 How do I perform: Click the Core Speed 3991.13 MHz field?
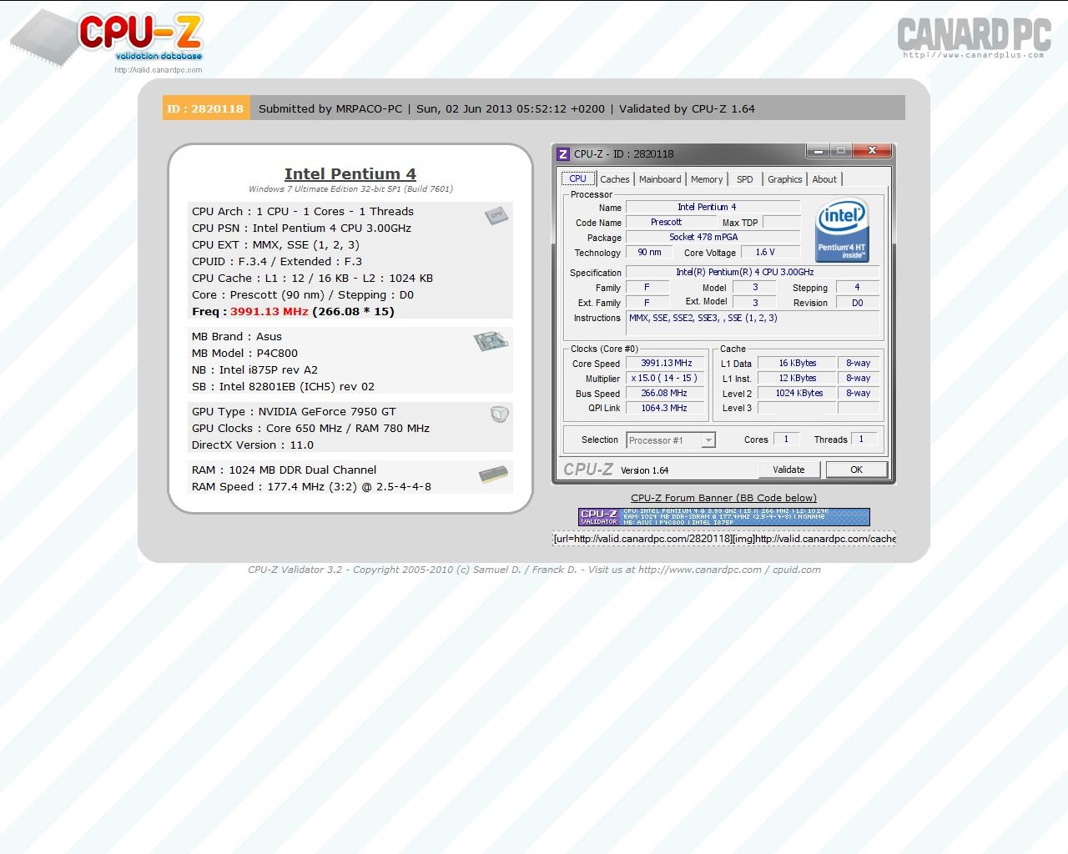[666, 364]
